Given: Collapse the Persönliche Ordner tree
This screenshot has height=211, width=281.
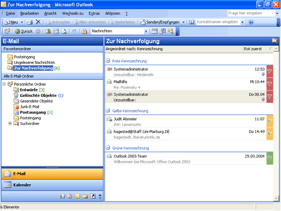Looking at the screenshot, I should tap(4, 84).
